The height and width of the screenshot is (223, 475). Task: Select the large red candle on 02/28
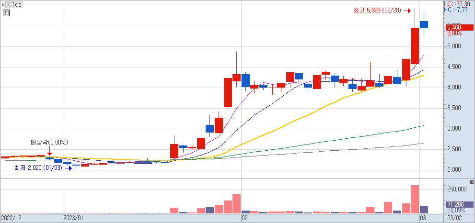point(415,46)
